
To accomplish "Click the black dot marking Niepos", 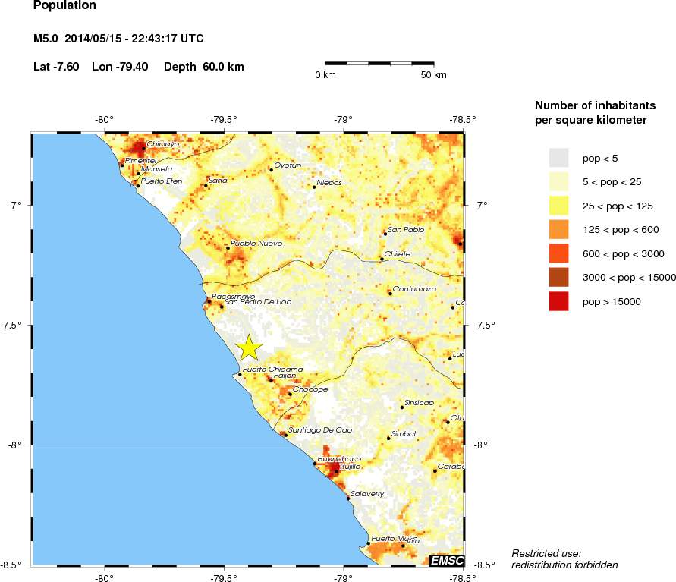I will tap(314, 187).
